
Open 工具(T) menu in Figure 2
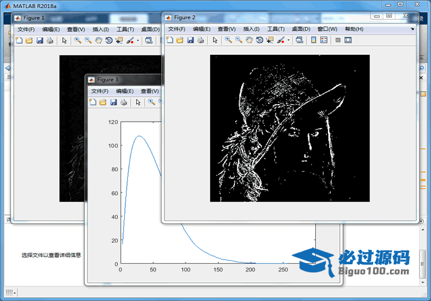coord(275,29)
